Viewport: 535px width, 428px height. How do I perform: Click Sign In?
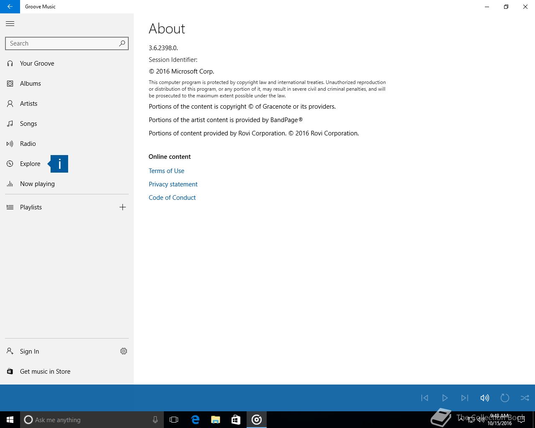[x=56, y=352]
